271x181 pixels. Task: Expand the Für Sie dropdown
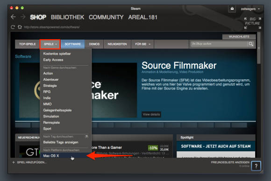[x=143, y=44]
